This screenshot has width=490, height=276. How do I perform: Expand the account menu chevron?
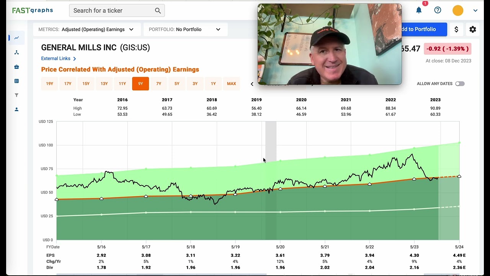coord(475,11)
